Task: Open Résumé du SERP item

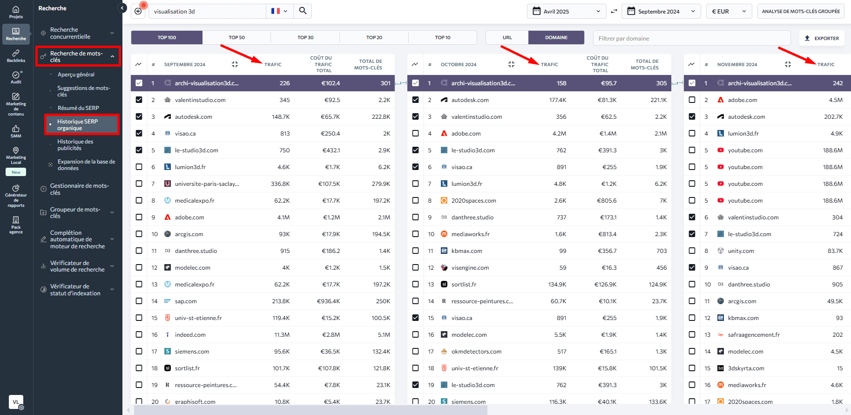Action: click(78, 108)
